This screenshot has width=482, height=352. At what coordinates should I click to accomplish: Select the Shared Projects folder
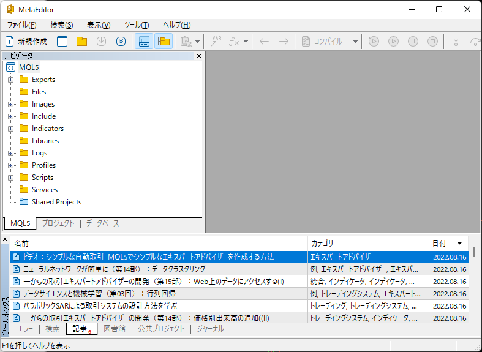point(56,202)
